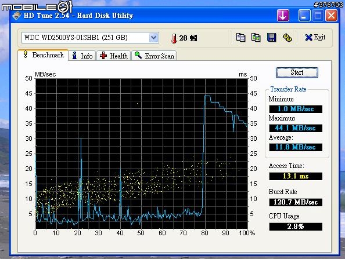Image resolution: width=345 pixels, height=259 pixels.
Task: Click the MB/sec axis label
Action: pyautogui.click(x=45, y=74)
